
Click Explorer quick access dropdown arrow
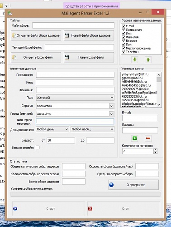[x=6, y=6]
